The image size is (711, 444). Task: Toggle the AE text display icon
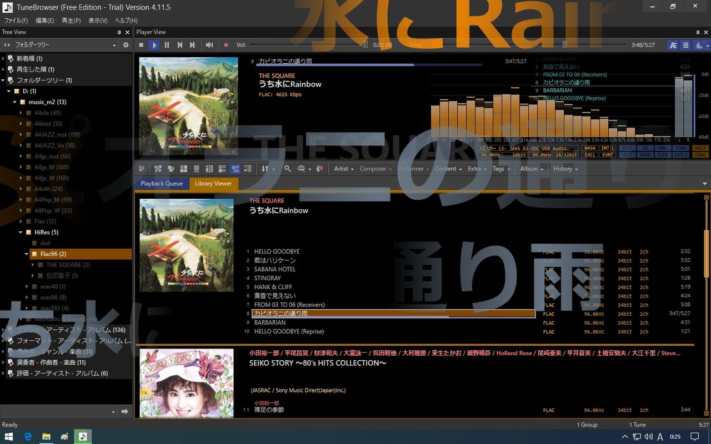click(x=673, y=45)
